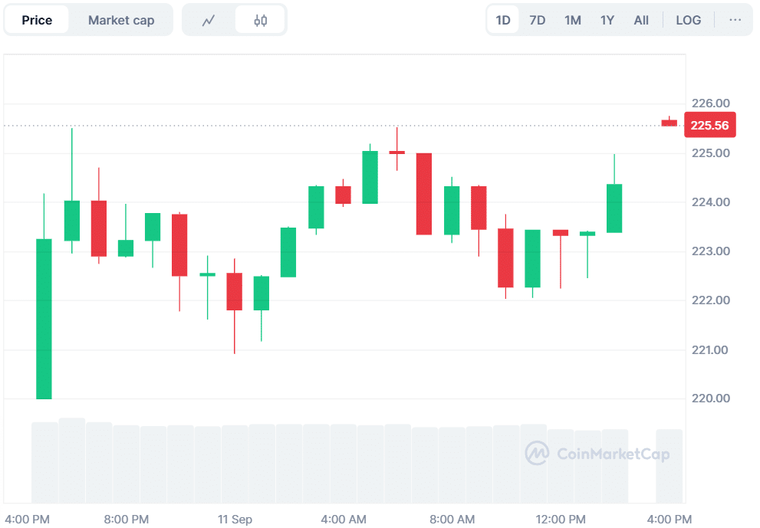
Task: Switch to the Price tab
Action: 37,20
